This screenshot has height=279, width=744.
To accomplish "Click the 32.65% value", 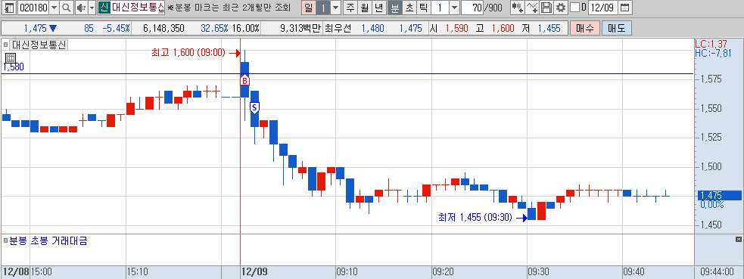I will click(x=215, y=28).
